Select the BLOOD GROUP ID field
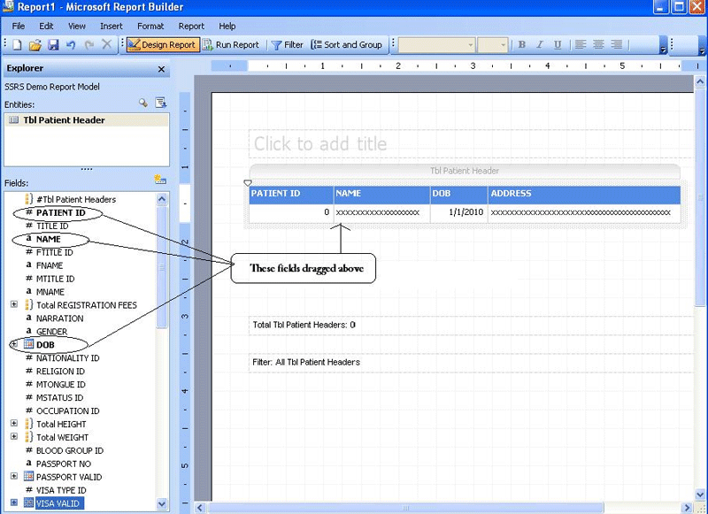Image resolution: width=708 pixels, height=514 pixels. pos(70,450)
